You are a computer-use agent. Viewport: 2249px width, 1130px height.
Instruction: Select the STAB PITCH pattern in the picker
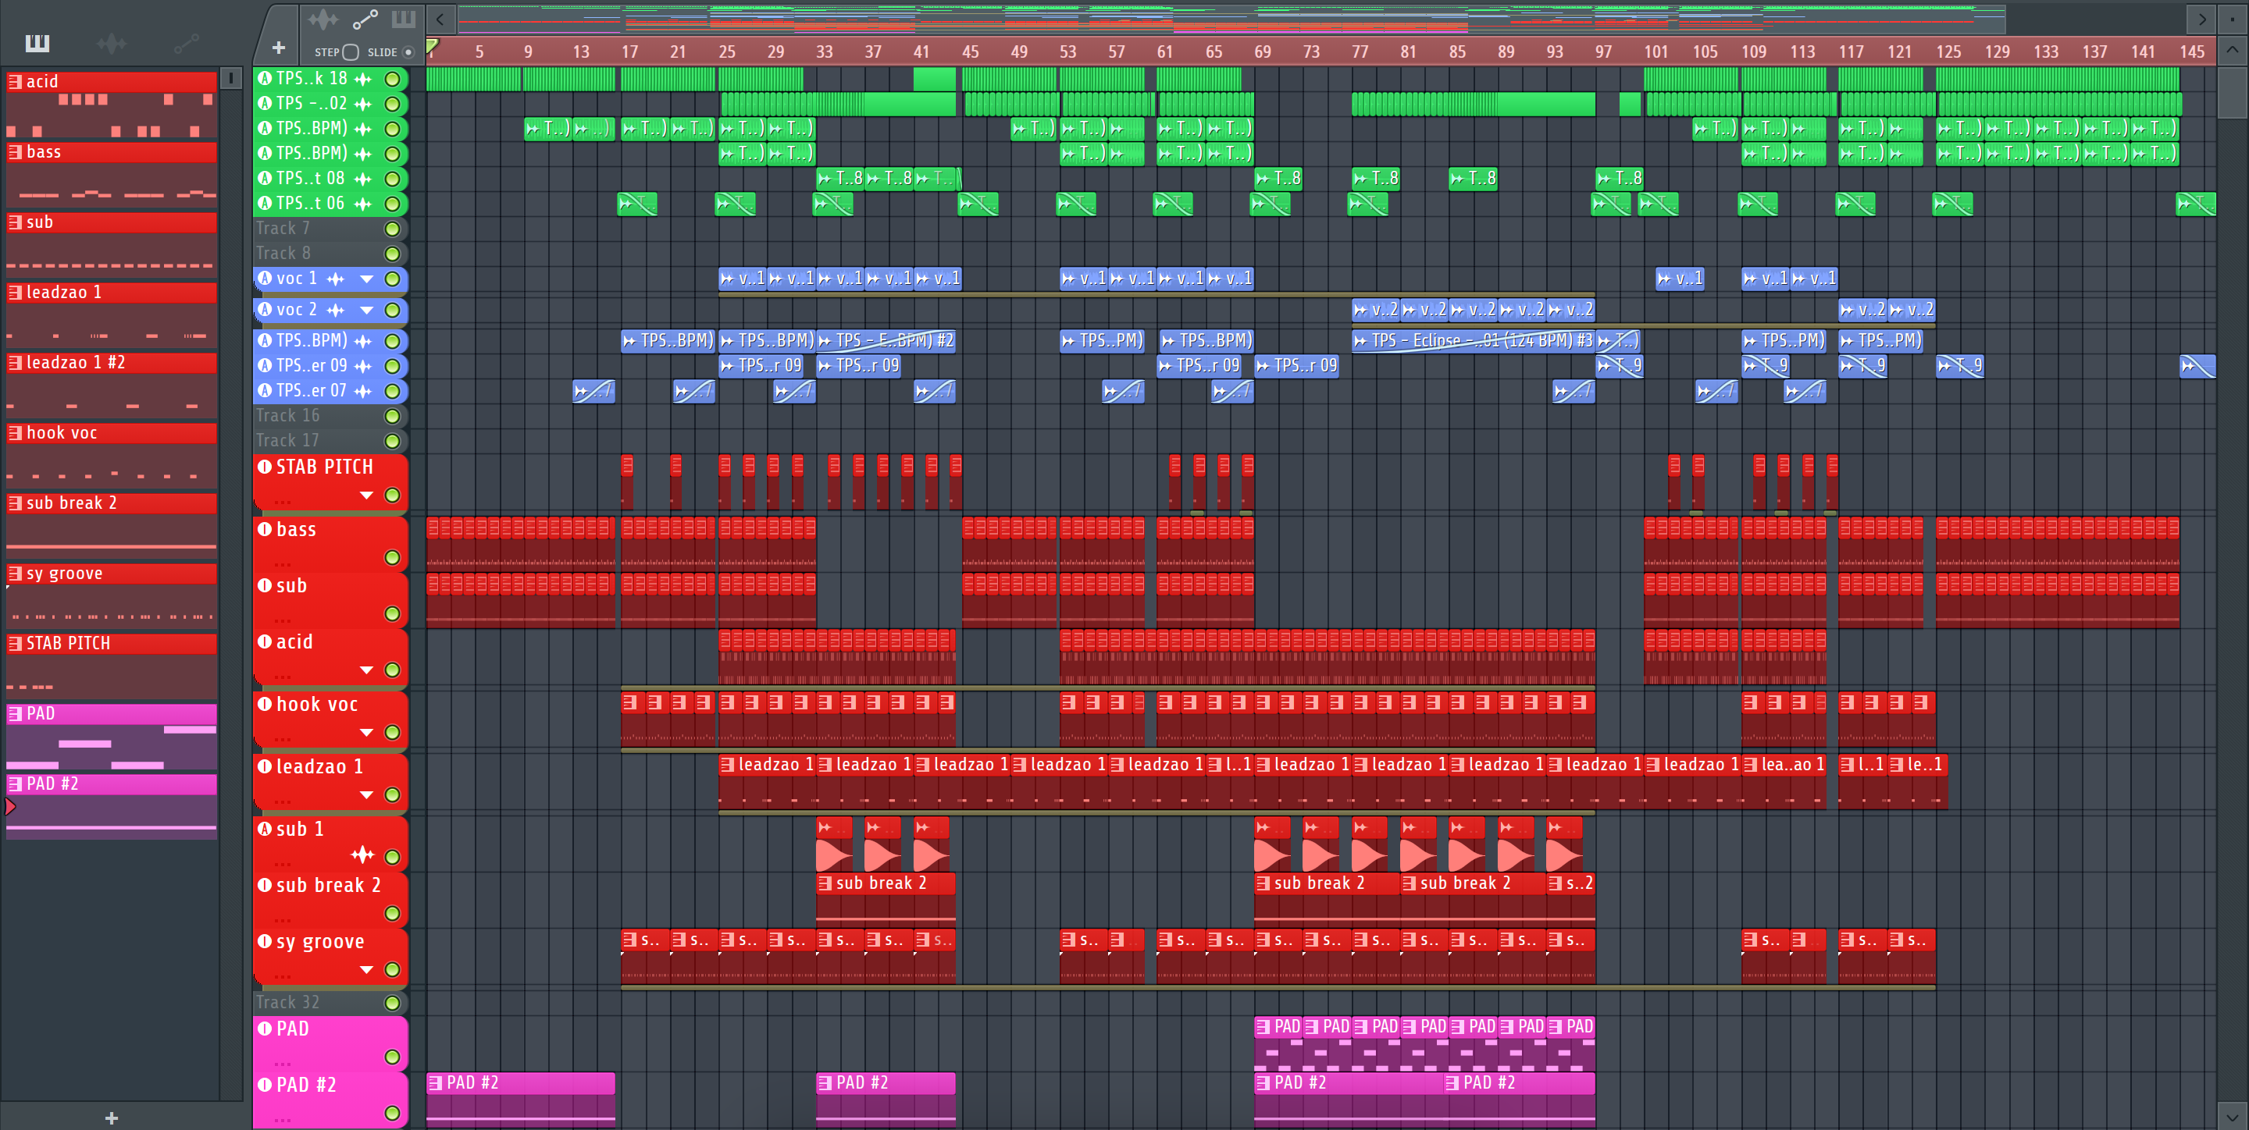[x=112, y=666]
